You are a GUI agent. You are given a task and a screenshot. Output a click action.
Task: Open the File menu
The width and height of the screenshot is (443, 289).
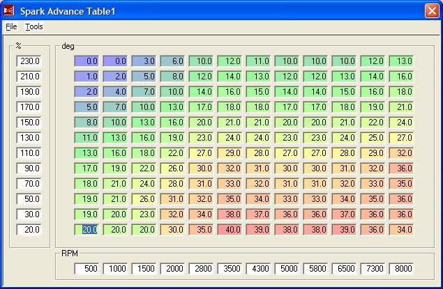[11, 26]
